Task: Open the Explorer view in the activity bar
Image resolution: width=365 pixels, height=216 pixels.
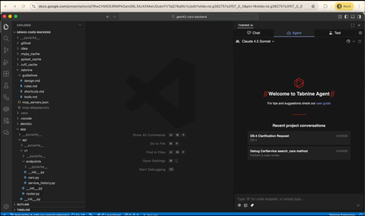Action: (x=6, y=27)
